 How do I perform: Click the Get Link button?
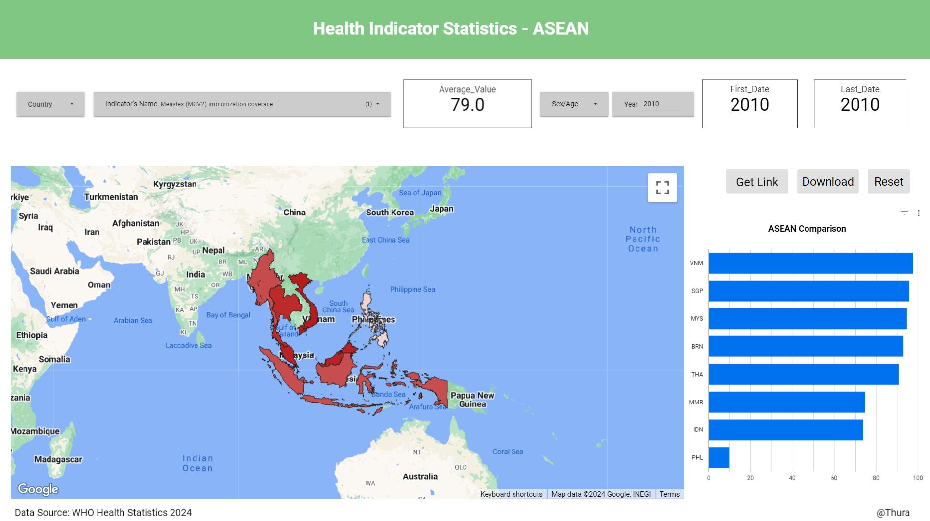click(757, 182)
